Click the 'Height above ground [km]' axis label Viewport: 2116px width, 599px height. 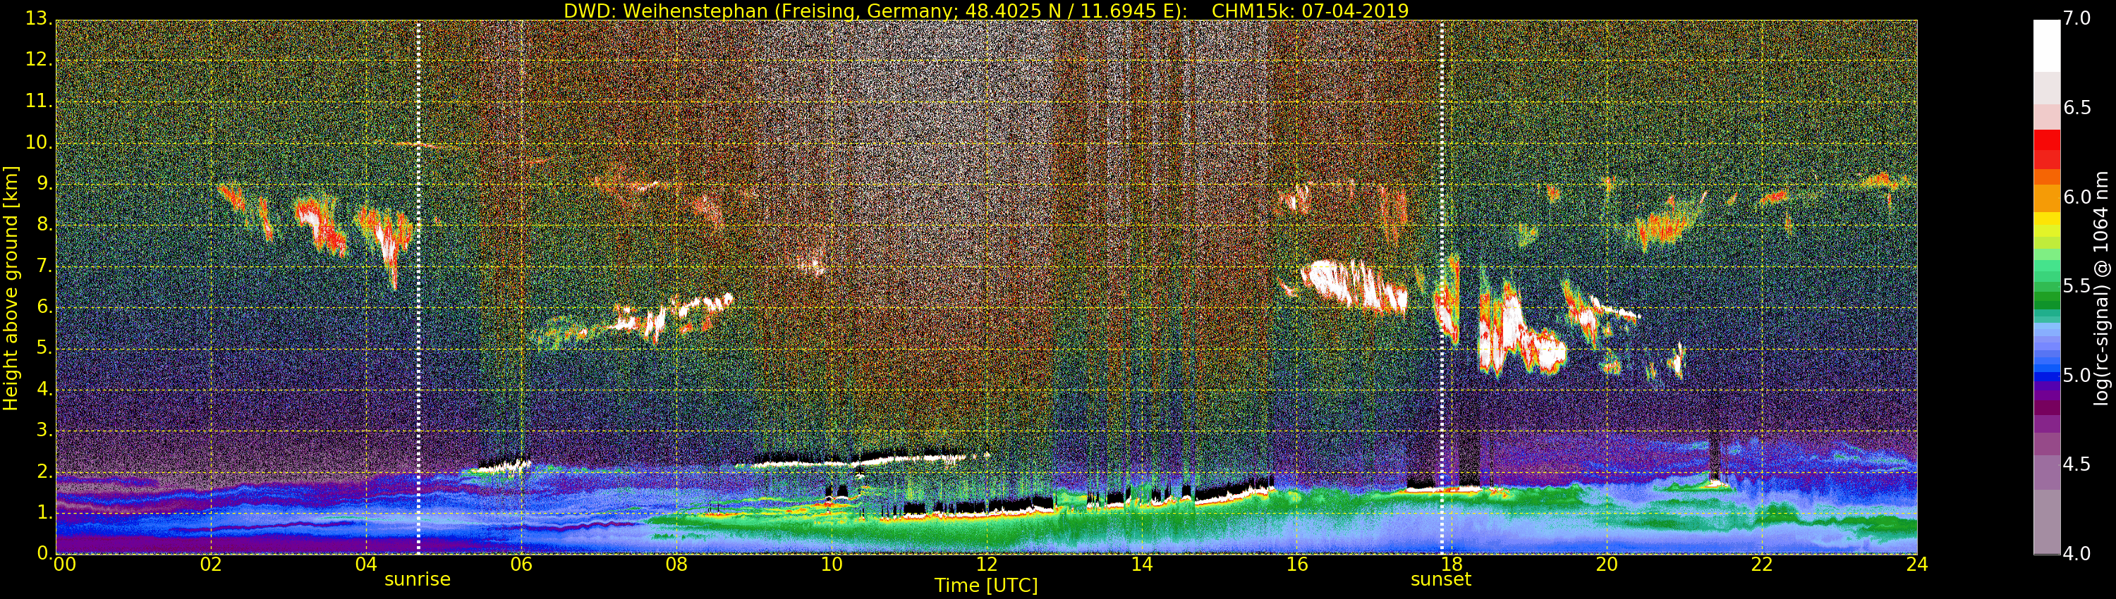pos(11,288)
